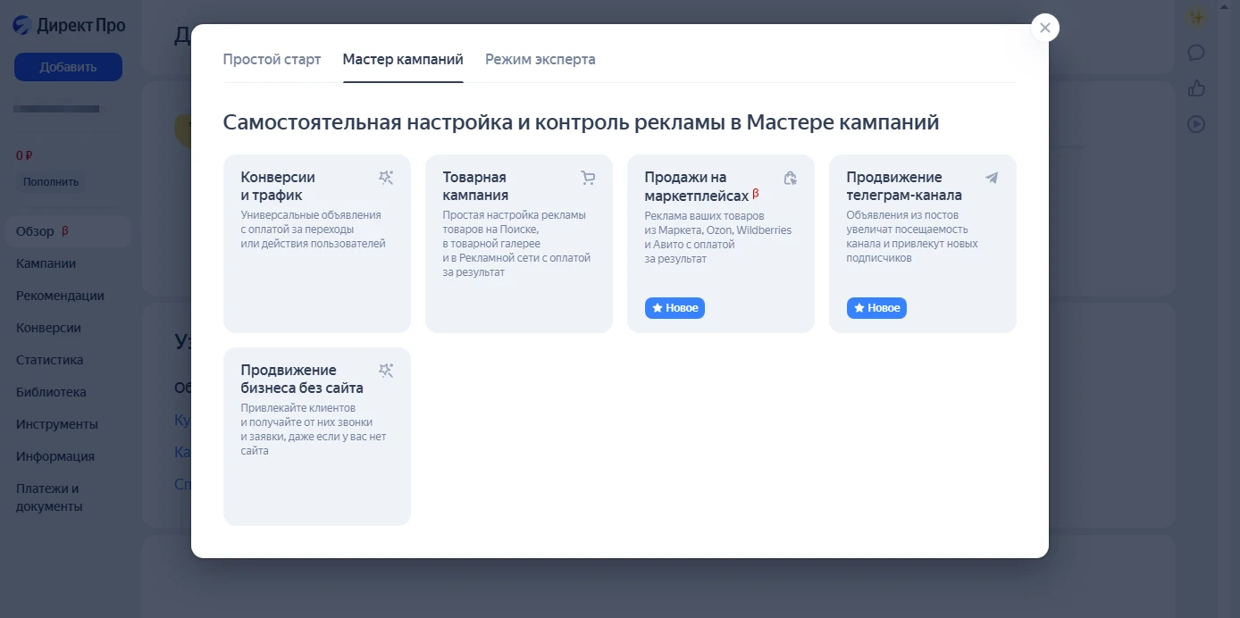The width and height of the screenshot is (1240, 618).
Task: Open the Режим эксперта tab
Action: coord(540,60)
